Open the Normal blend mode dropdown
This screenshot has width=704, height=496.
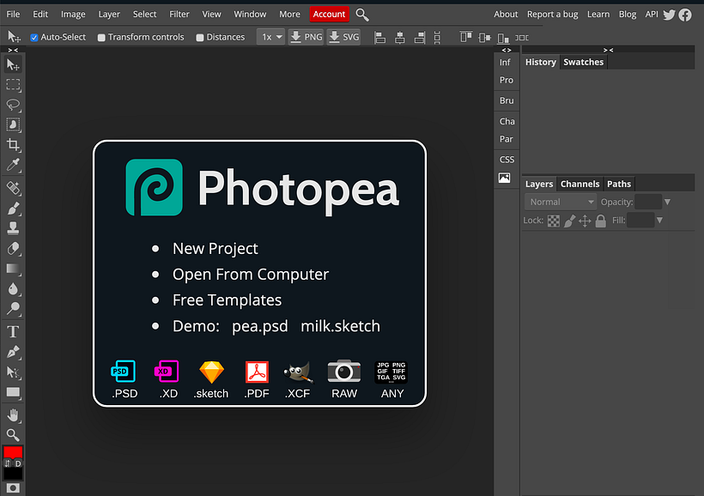(x=561, y=202)
